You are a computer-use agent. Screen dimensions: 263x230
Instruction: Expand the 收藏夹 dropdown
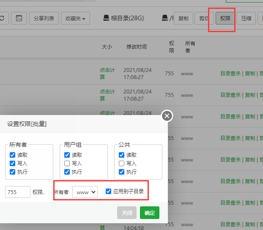pos(76,18)
